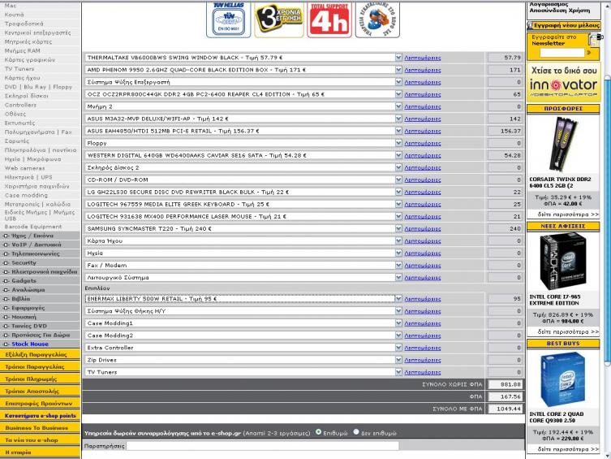Click Τρόποι Αποστολής yellow button
This screenshot has width=611, height=459.
[40, 391]
